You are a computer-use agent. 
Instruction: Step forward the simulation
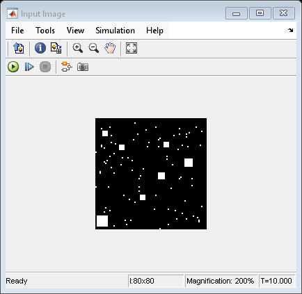(29, 67)
